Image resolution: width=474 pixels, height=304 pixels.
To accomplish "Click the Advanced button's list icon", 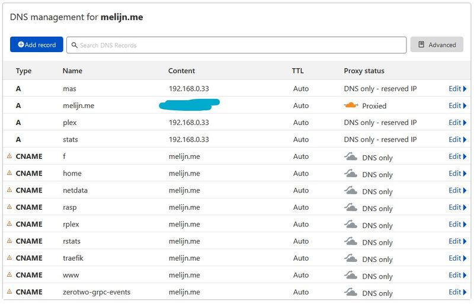I will 421,45.
